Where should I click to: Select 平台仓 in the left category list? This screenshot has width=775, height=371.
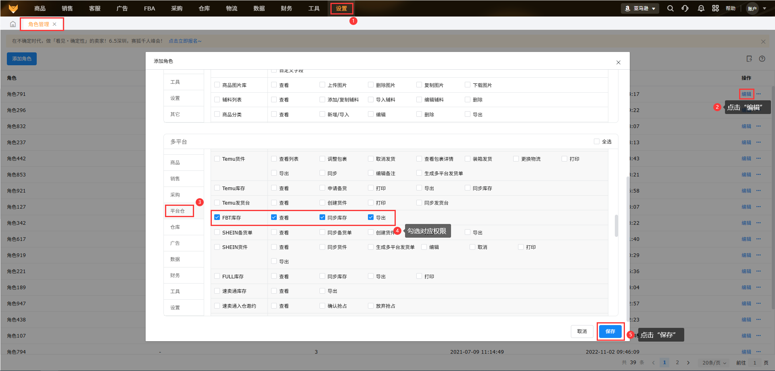pyautogui.click(x=178, y=211)
